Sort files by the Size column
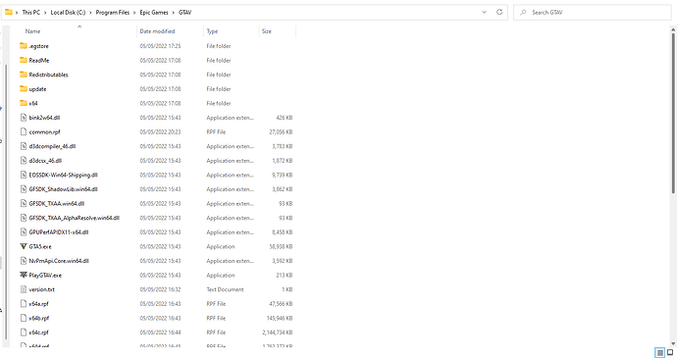The image size is (677, 358). click(267, 31)
